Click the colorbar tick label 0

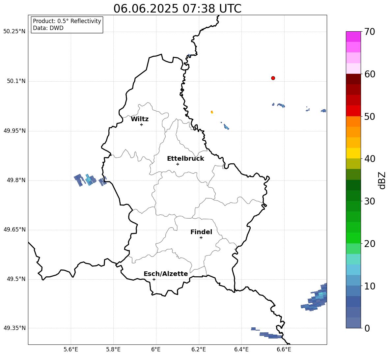[x=367, y=328]
